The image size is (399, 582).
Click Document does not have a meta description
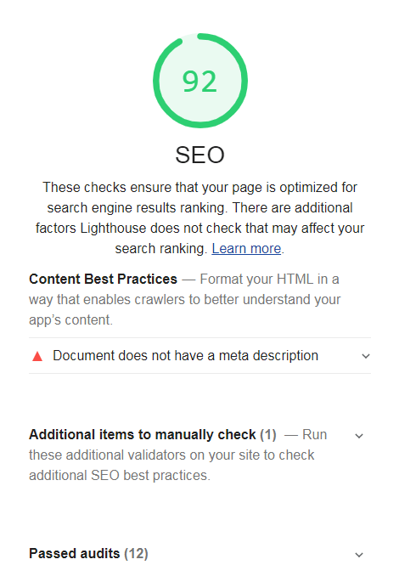[185, 356]
